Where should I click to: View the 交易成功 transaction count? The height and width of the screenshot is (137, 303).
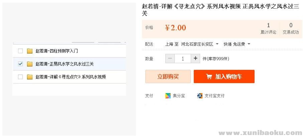tap(291, 29)
